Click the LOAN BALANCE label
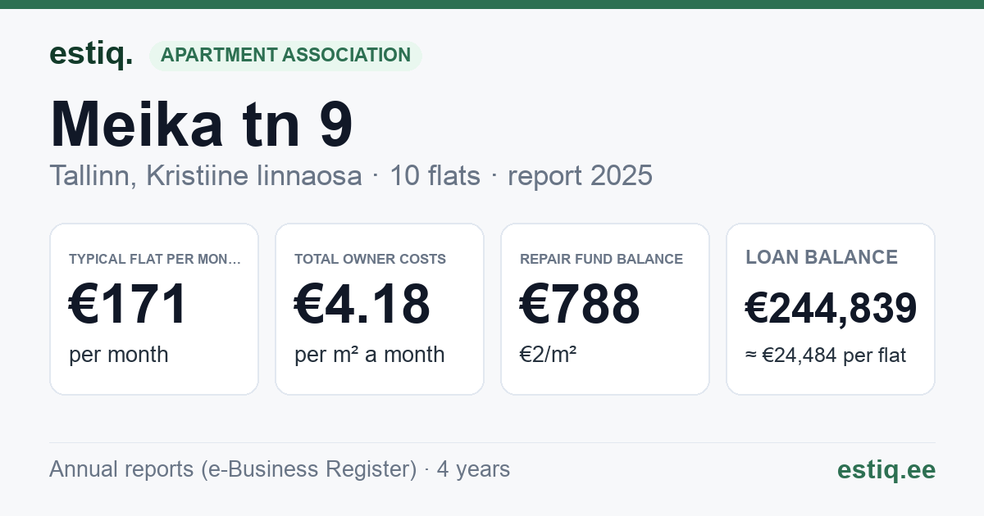Image resolution: width=984 pixels, height=516 pixels. 822,257
